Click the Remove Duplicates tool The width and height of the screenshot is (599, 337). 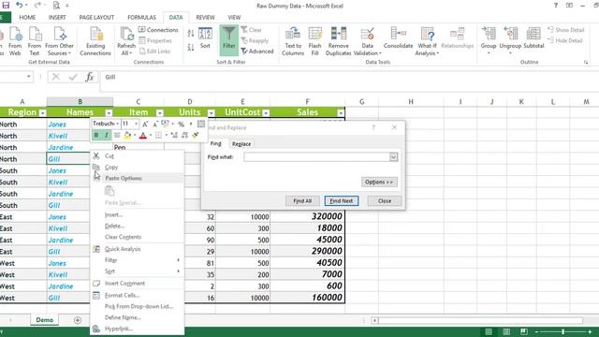(338, 41)
